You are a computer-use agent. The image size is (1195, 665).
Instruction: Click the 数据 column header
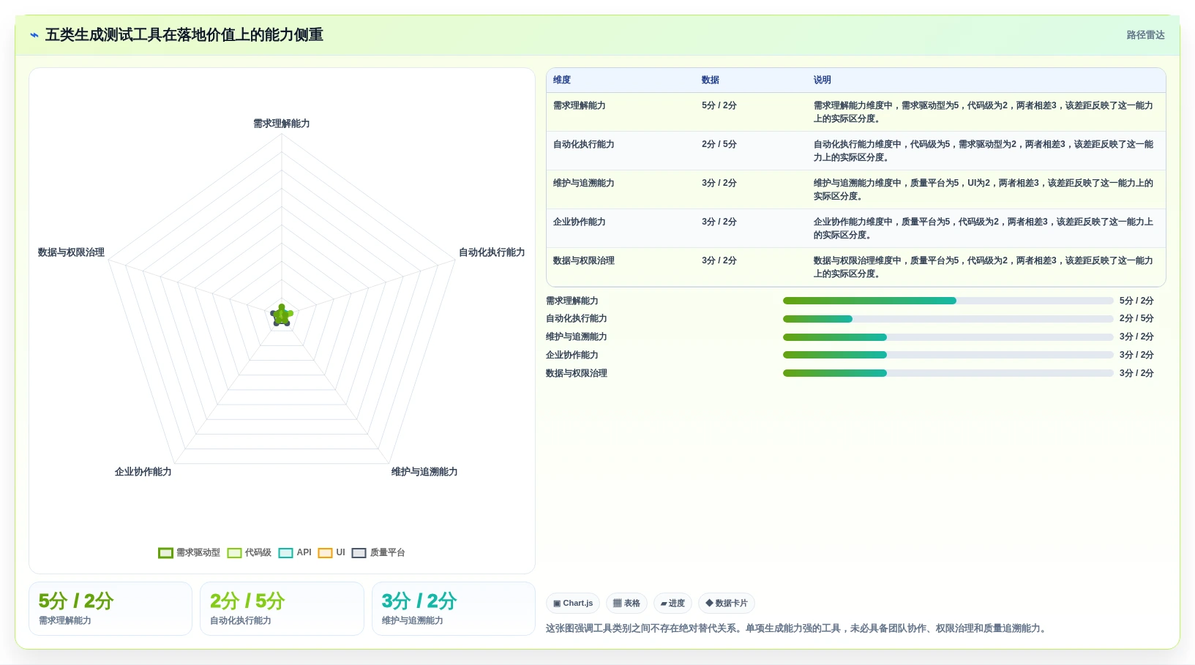pyautogui.click(x=711, y=80)
